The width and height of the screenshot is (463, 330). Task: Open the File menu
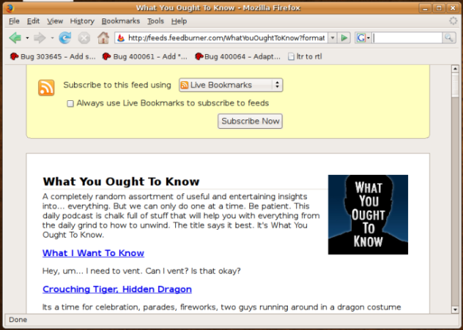[14, 21]
